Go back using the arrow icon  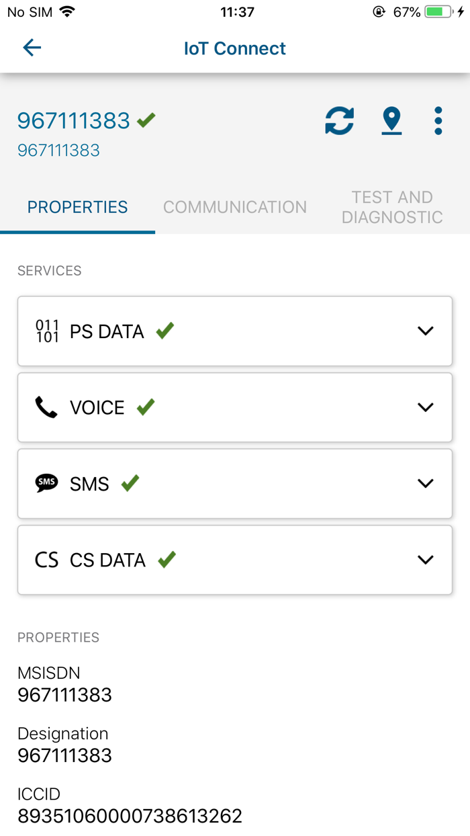(x=32, y=48)
